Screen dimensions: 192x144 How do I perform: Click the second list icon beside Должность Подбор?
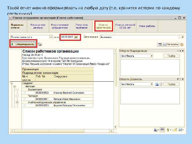[161, 84]
